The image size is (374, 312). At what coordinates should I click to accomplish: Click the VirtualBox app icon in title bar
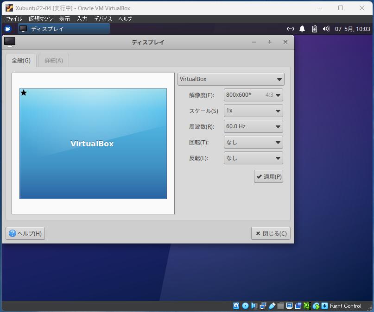click(x=9, y=8)
